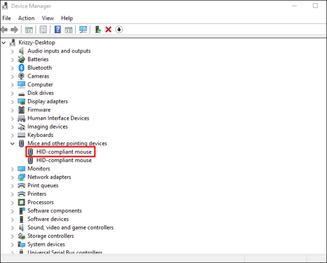Image resolution: width=327 pixels, height=263 pixels.
Task: Select the Software devices label
Action: point(48,219)
